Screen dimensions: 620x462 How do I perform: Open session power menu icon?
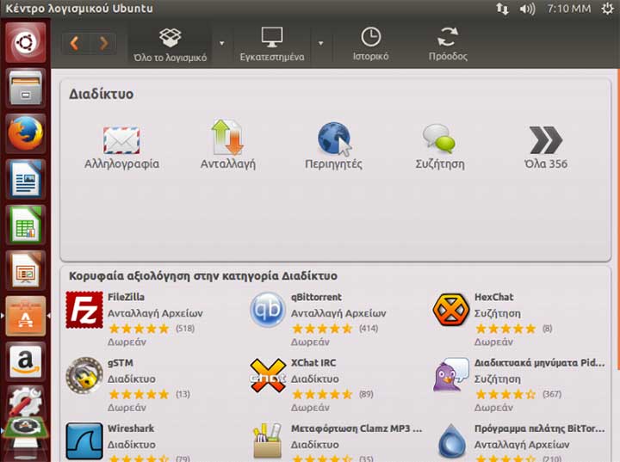pyautogui.click(x=608, y=9)
